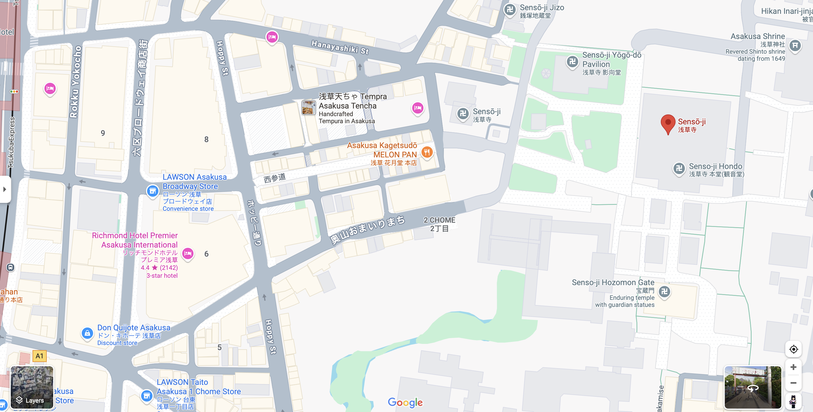Zoom out with the minus button
Viewport: 813px width, 412px height.
pyautogui.click(x=793, y=383)
